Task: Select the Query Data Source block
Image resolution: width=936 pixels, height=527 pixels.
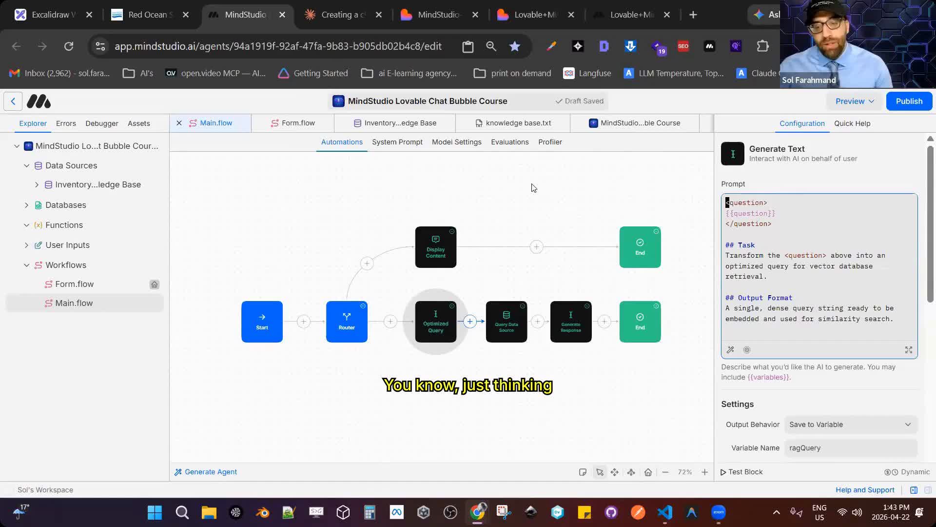Action: [x=507, y=322]
